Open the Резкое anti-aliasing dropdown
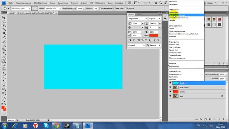The height and width of the screenshot is (129, 229). coord(155,46)
